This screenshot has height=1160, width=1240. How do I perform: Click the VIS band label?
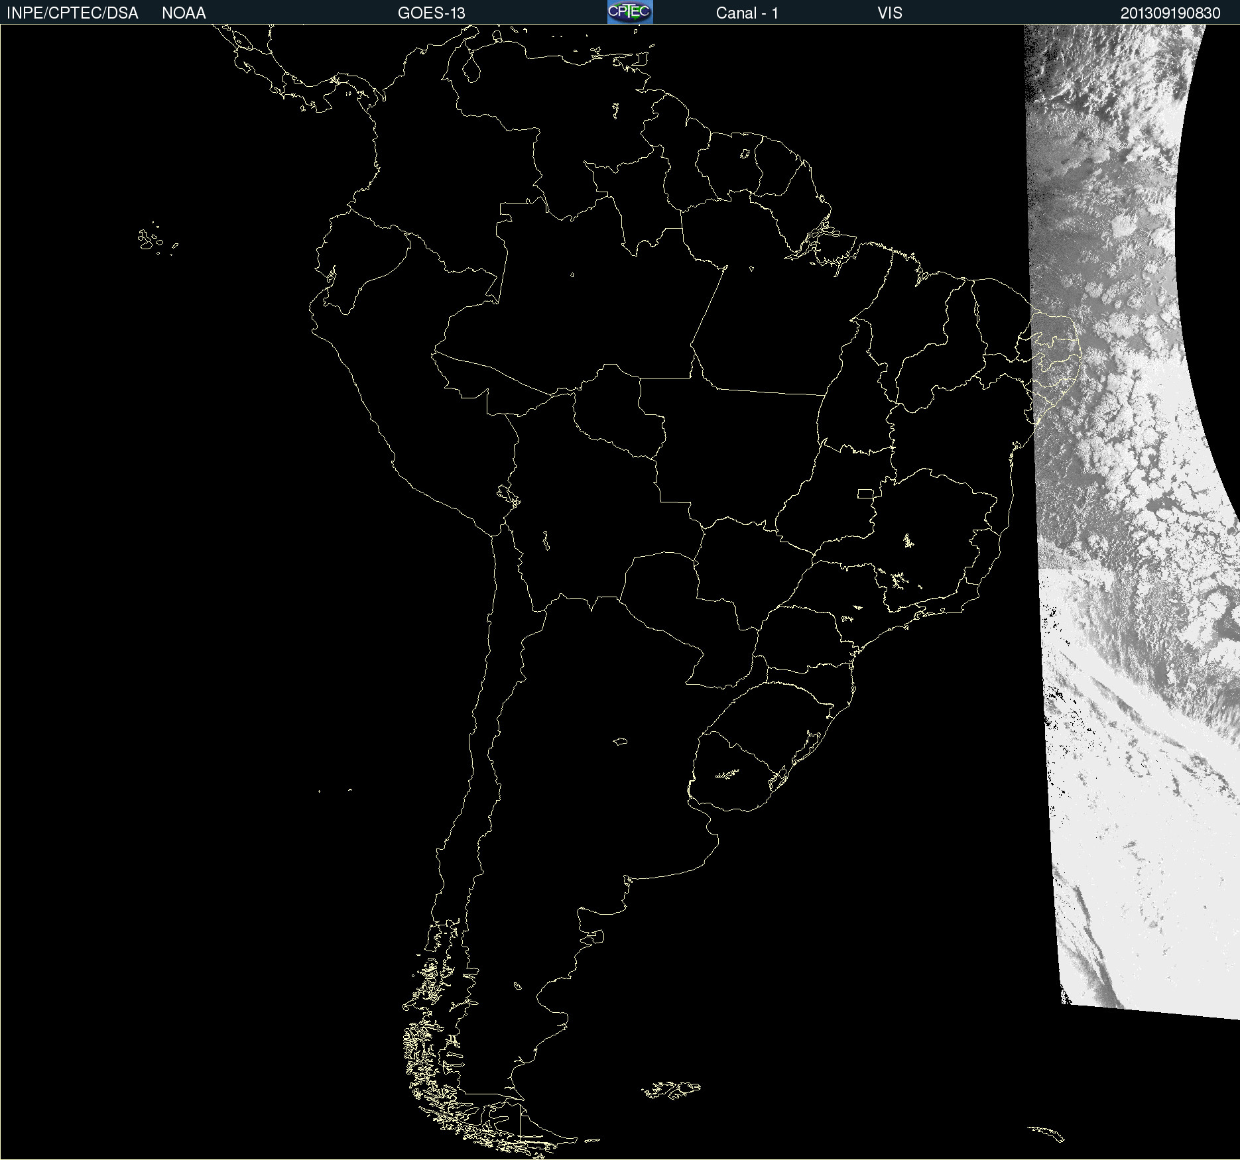889,13
